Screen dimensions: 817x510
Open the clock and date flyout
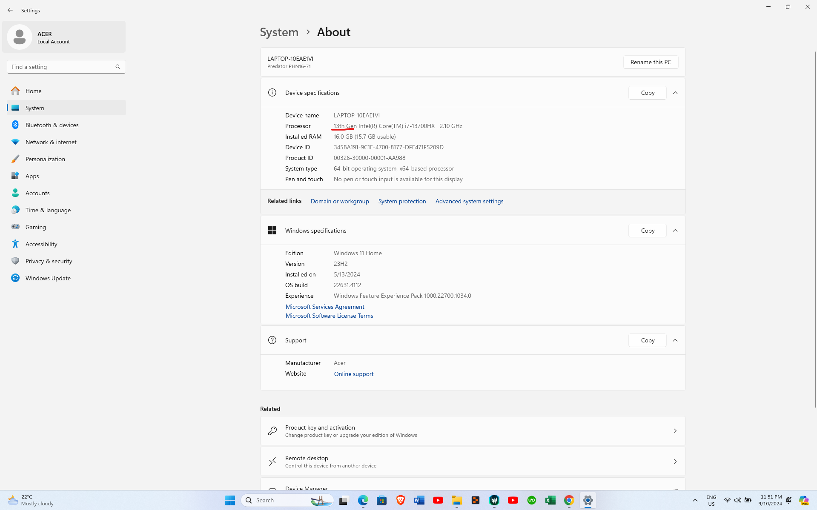(770, 500)
